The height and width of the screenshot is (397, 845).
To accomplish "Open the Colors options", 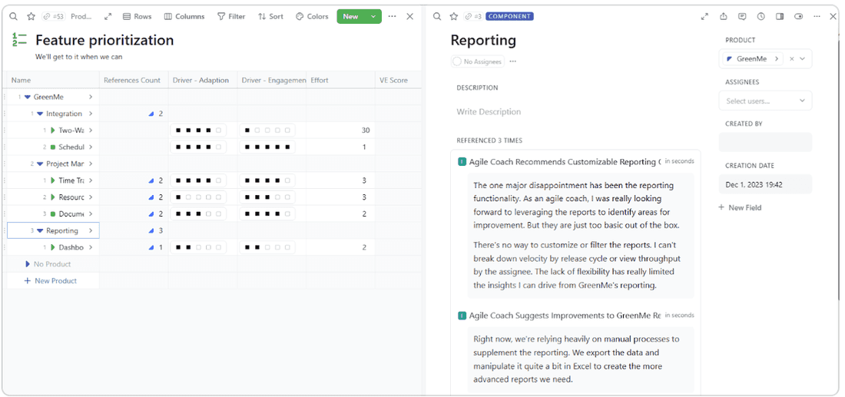I will pyautogui.click(x=312, y=17).
